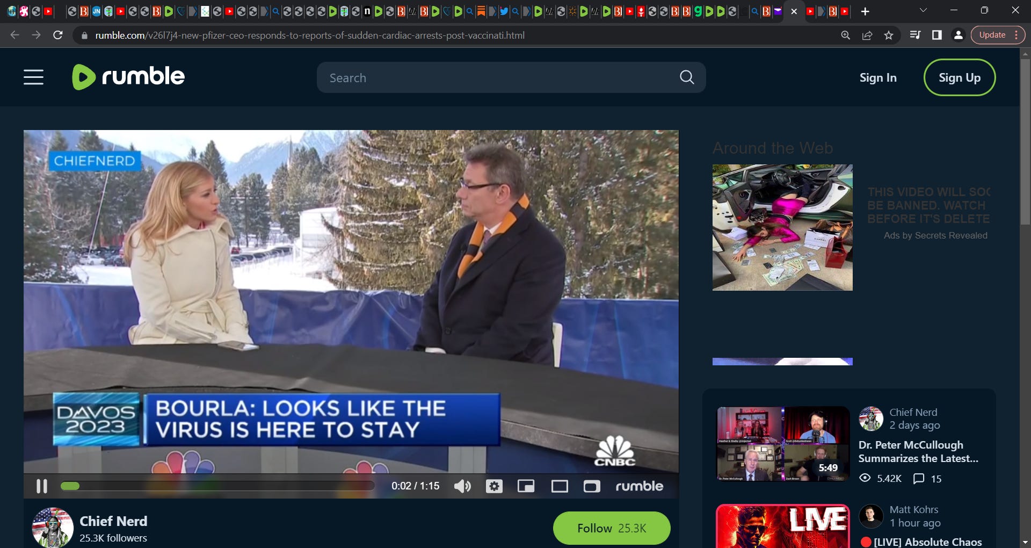This screenshot has width=1031, height=548.
Task: Seek along the video progress bar
Action: click(217, 486)
